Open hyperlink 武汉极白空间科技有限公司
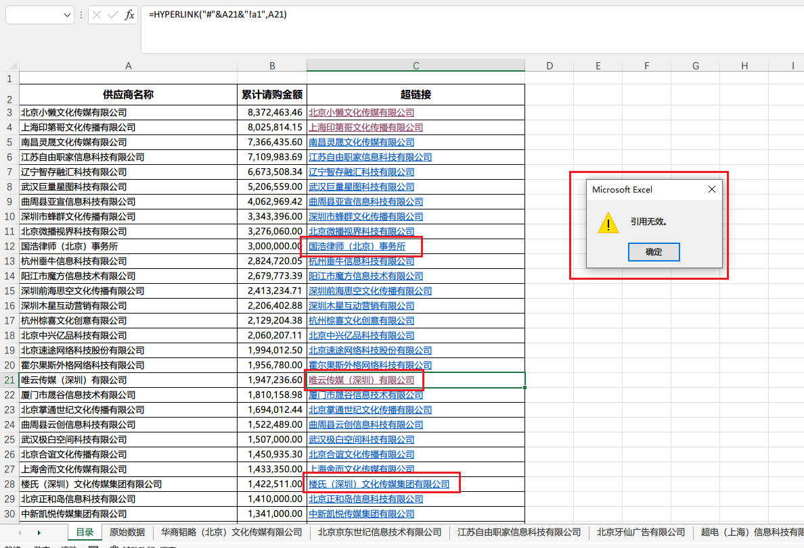804x548 pixels. (x=361, y=439)
